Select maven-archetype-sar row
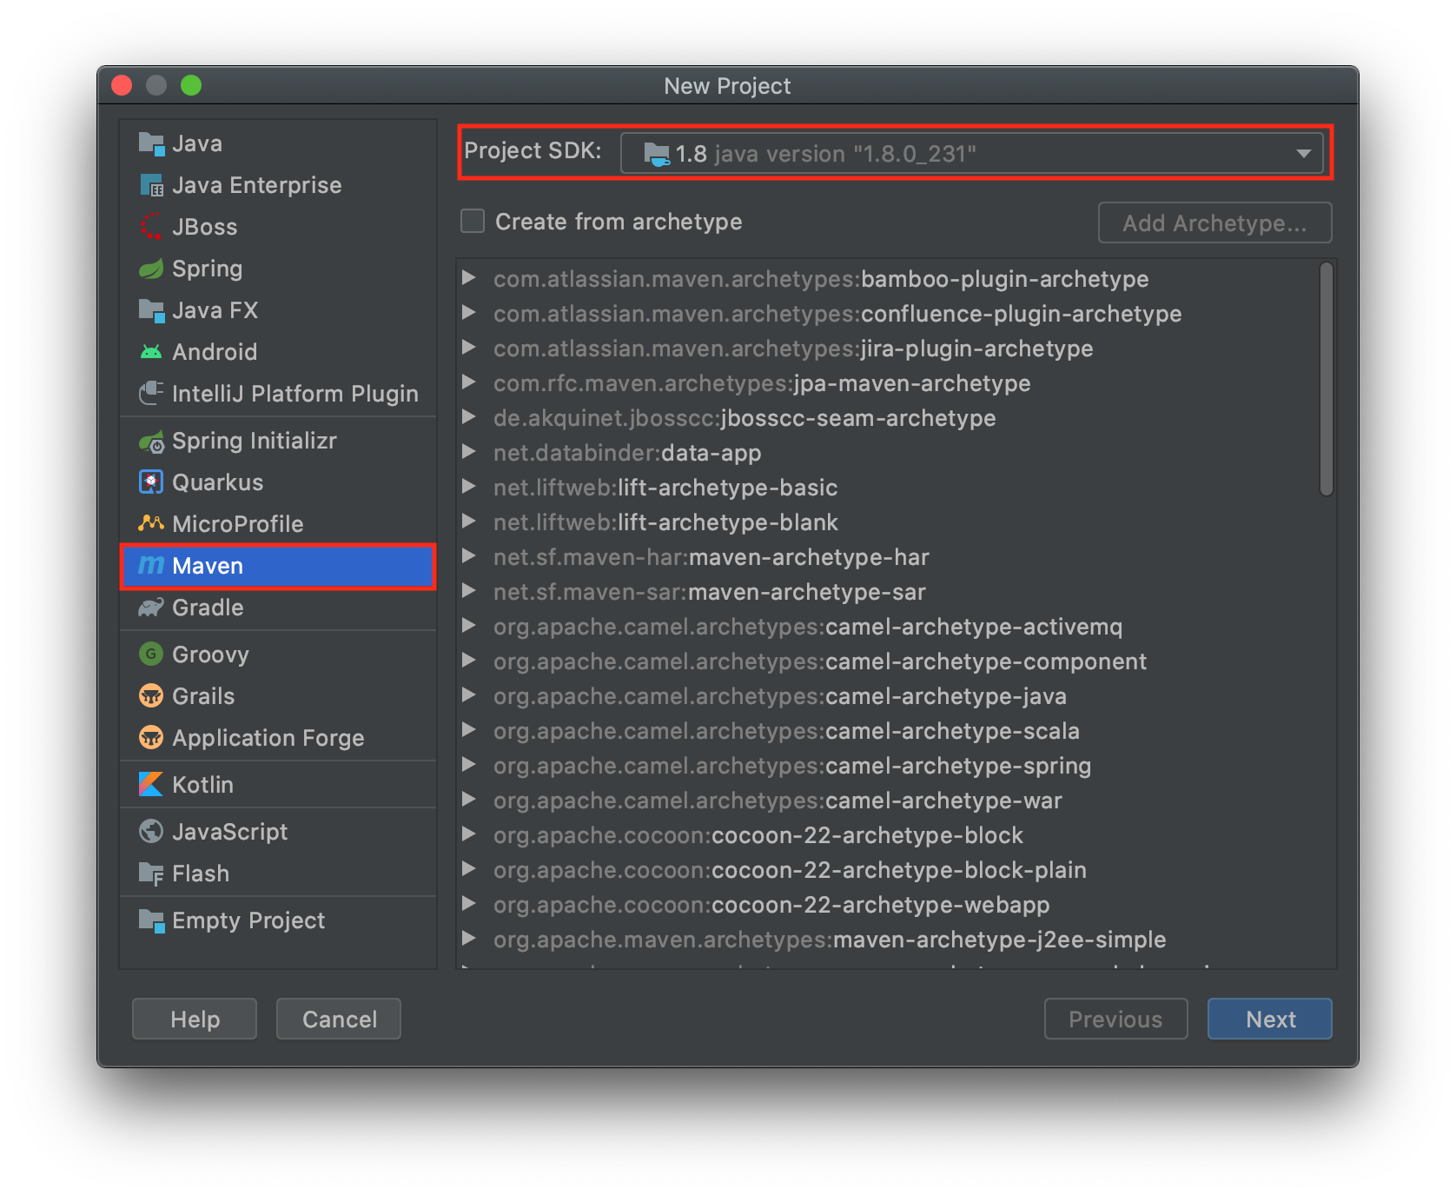The image size is (1456, 1196). coord(888,592)
